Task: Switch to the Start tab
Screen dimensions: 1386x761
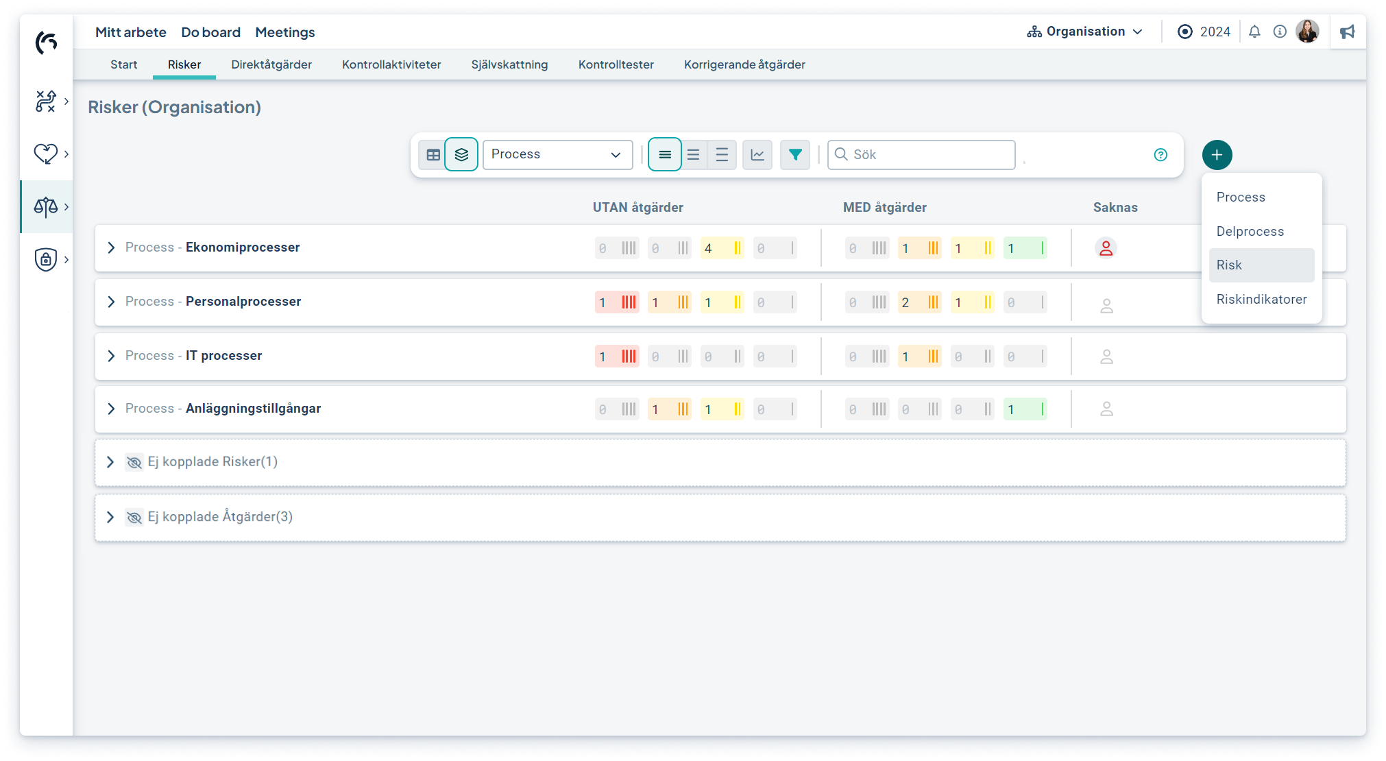Action: tap(123, 64)
